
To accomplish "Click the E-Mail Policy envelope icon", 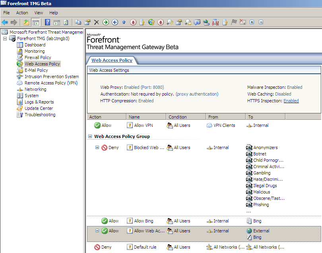I will 20,70.
